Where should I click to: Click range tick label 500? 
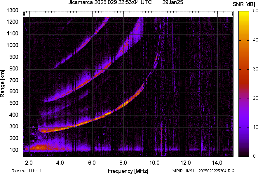pos(14,103)
